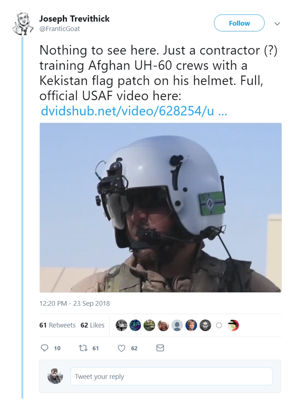Image resolution: width=291 pixels, height=401 pixels.
Task: Like the tweet with the heart icon
Action: (121, 348)
